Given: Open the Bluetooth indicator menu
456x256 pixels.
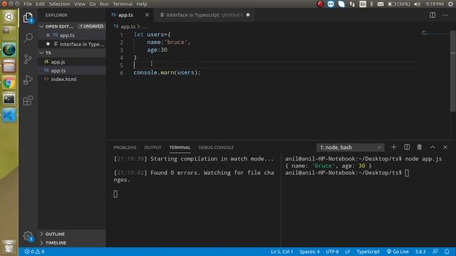Looking at the screenshot, I should [x=371, y=4].
